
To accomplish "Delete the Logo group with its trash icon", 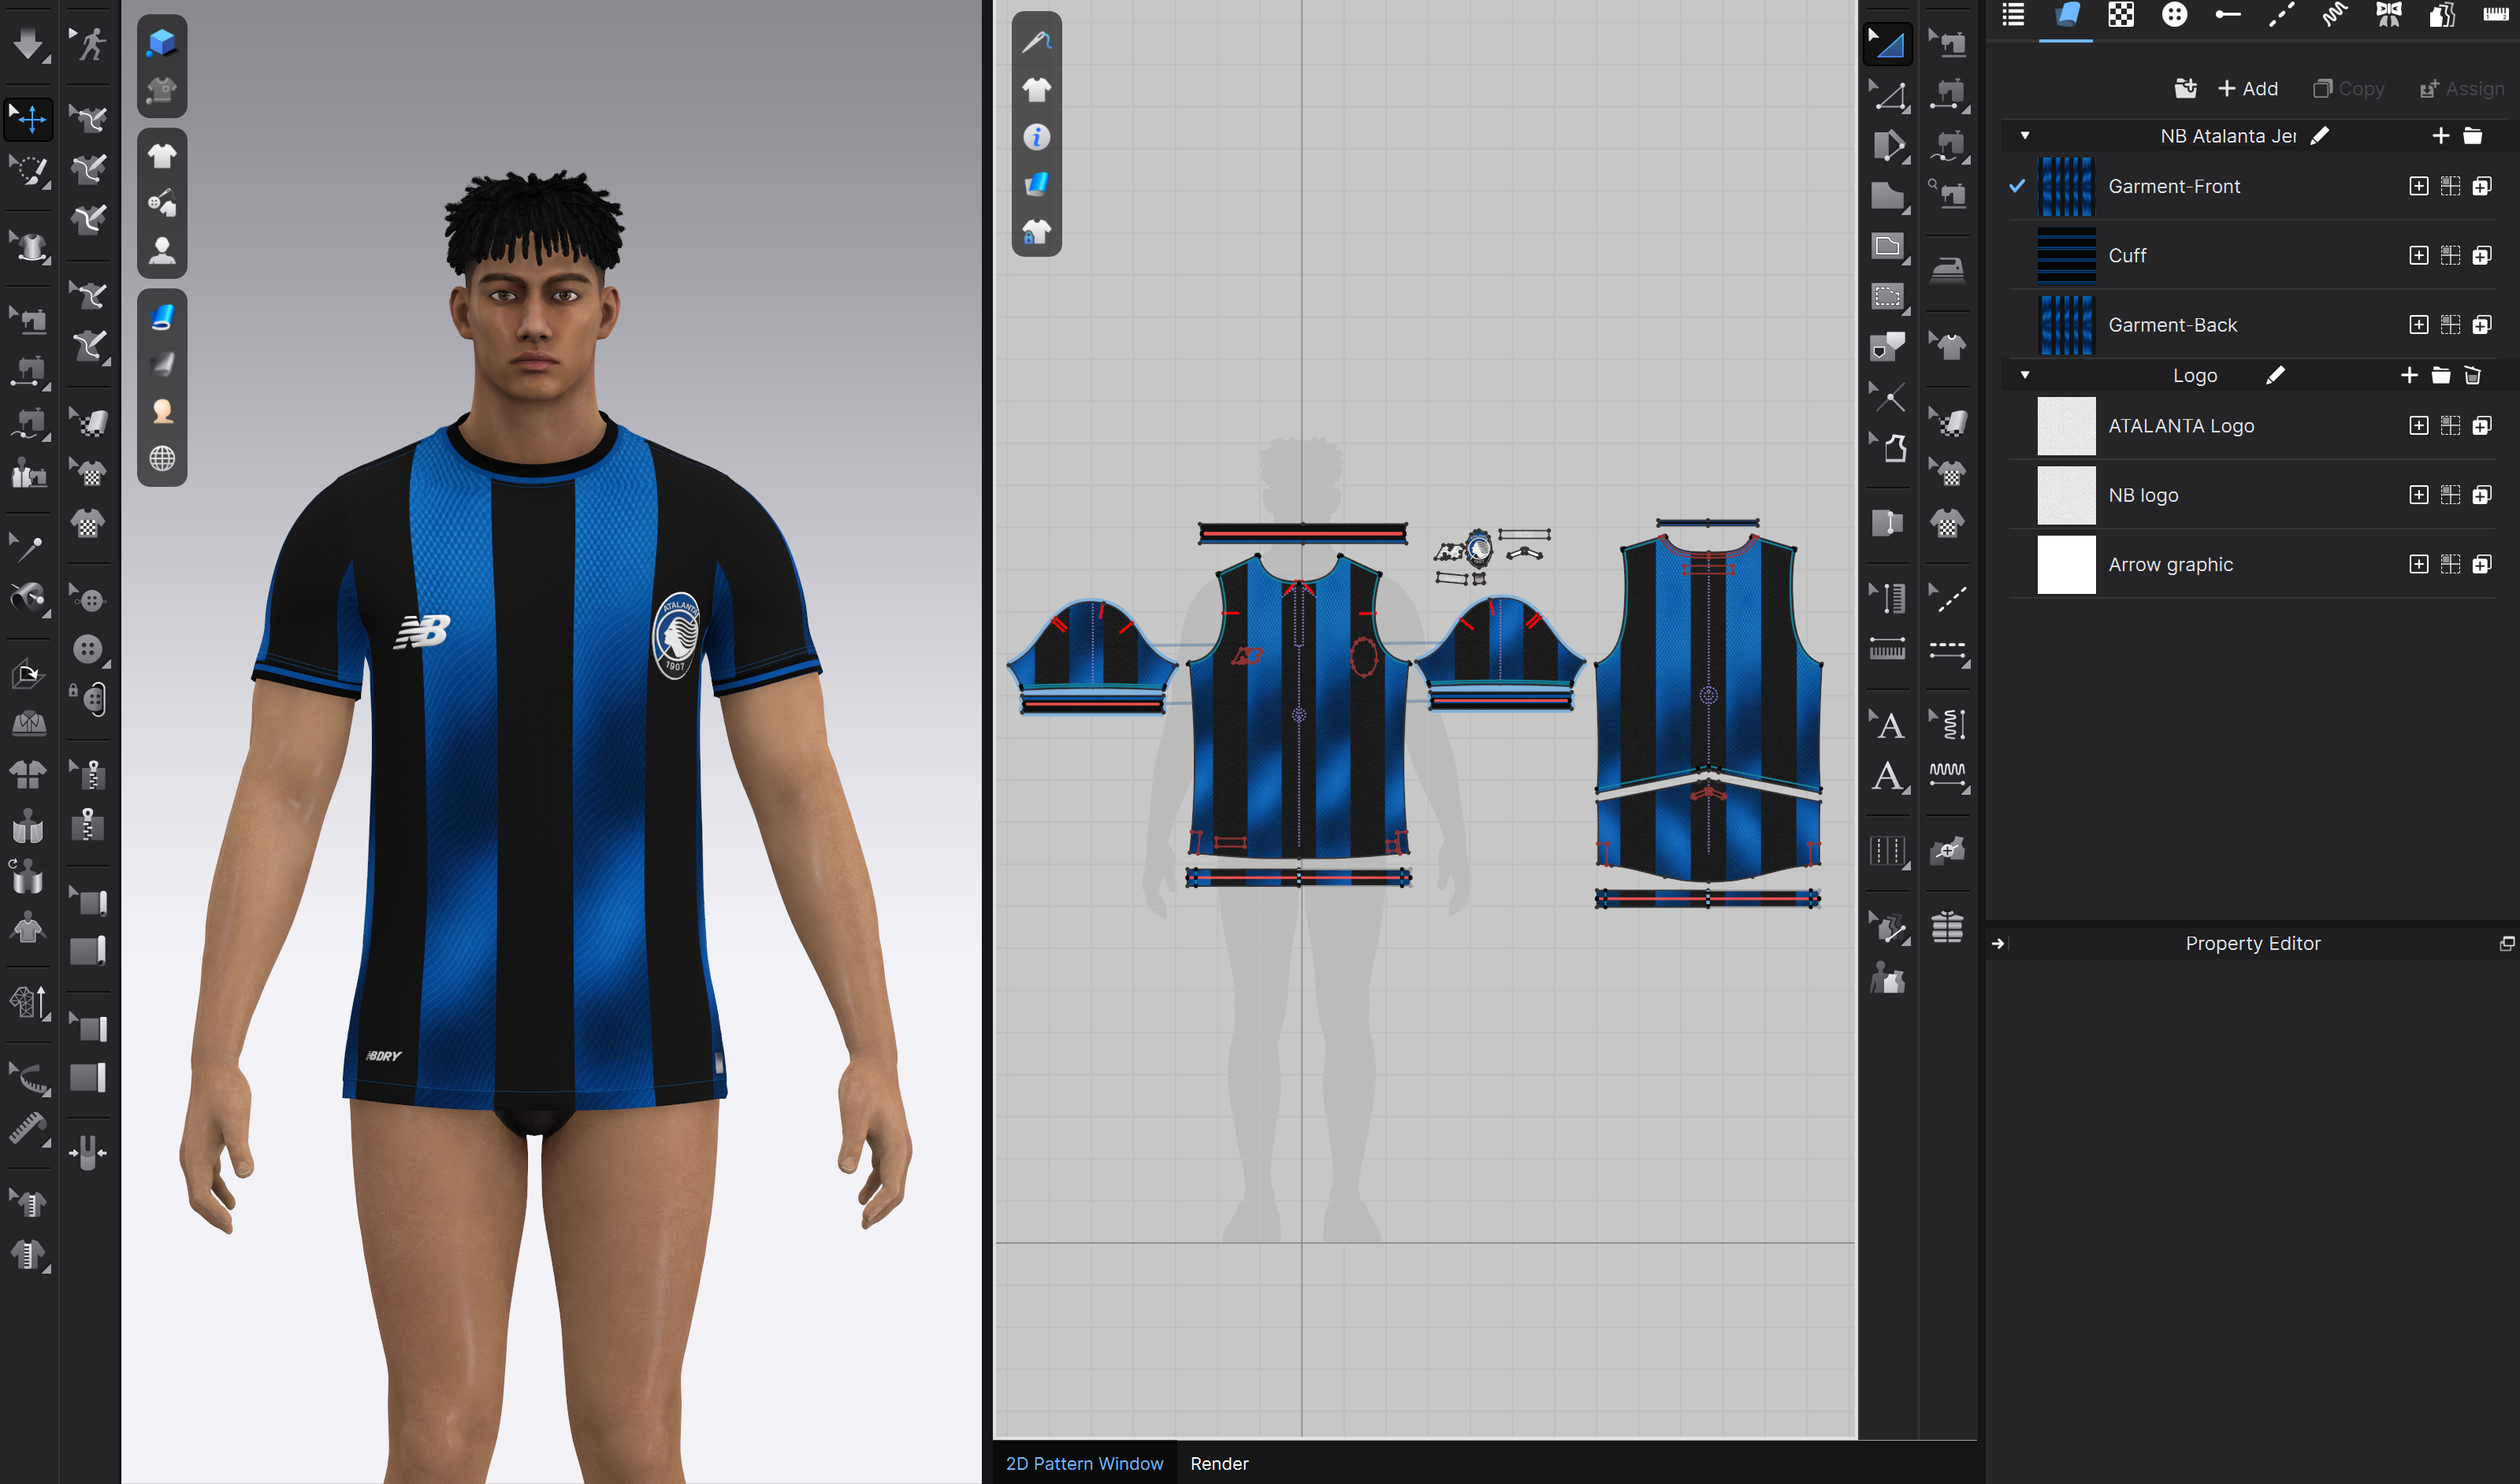I will [2472, 375].
